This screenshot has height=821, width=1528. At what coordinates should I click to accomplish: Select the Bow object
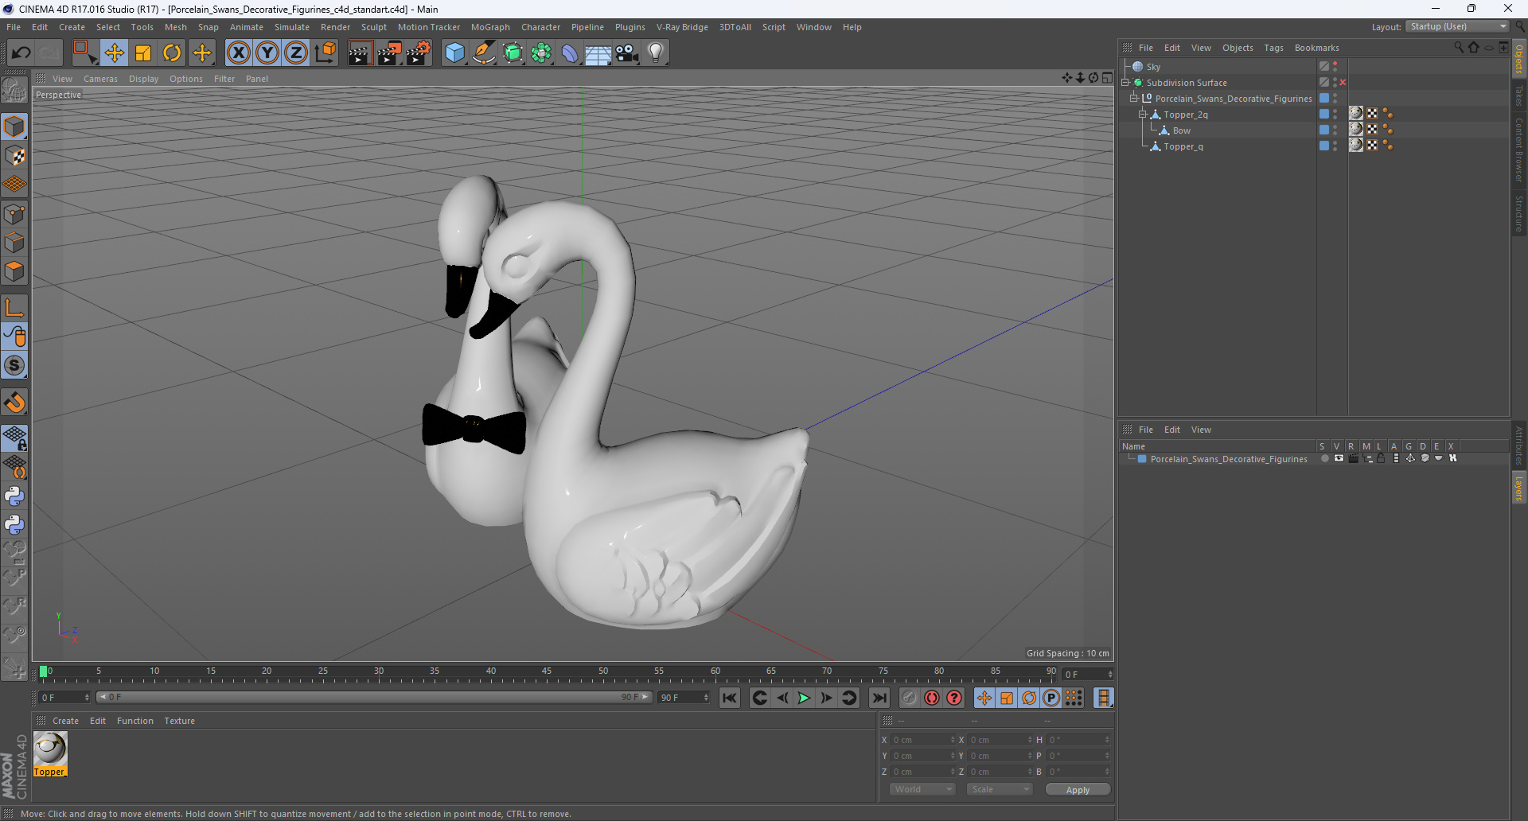coord(1181,130)
